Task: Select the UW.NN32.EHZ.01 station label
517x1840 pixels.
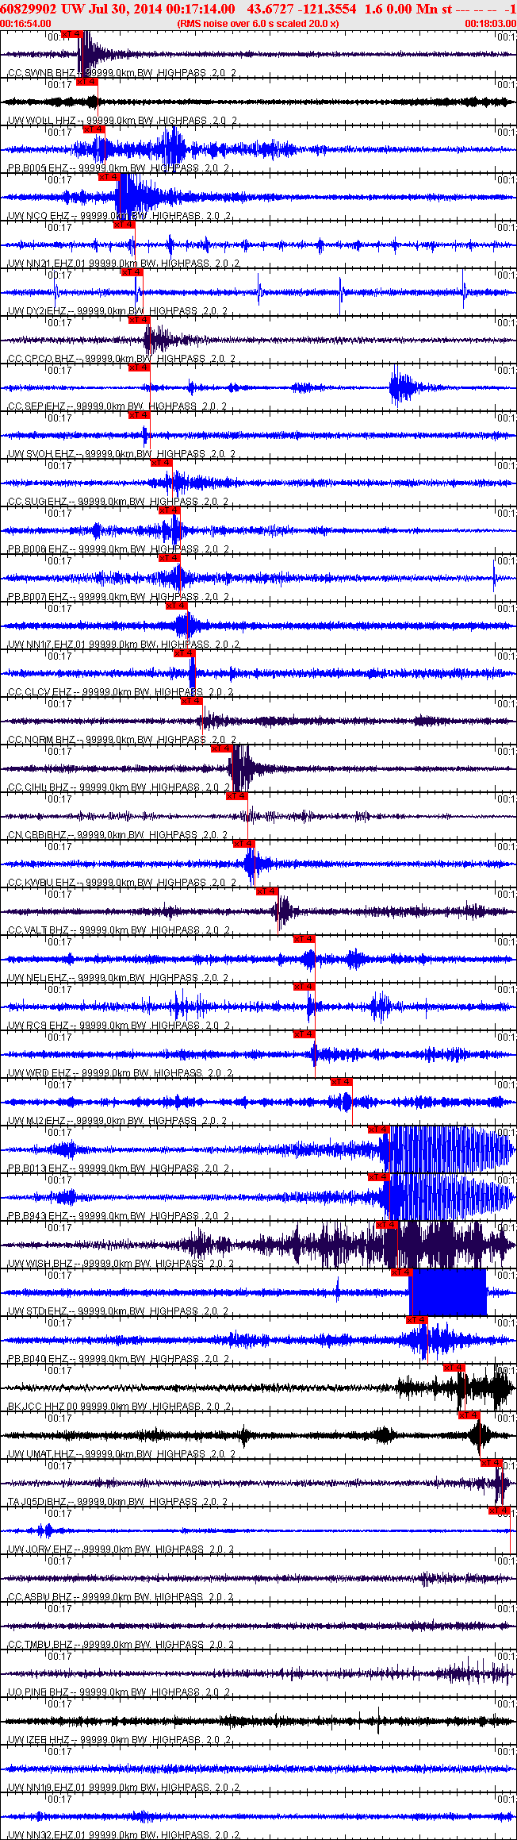Action: [x=47, y=1835]
